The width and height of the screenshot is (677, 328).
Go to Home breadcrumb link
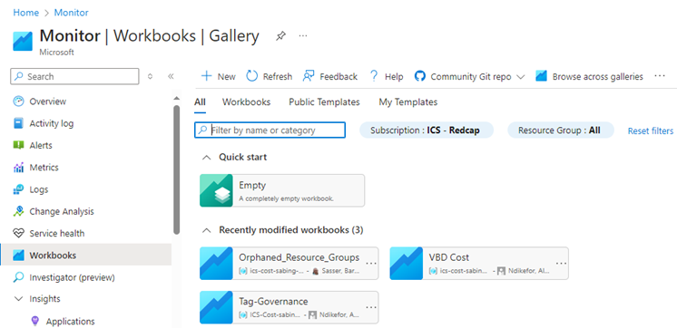pyautogui.click(x=26, y=13)
